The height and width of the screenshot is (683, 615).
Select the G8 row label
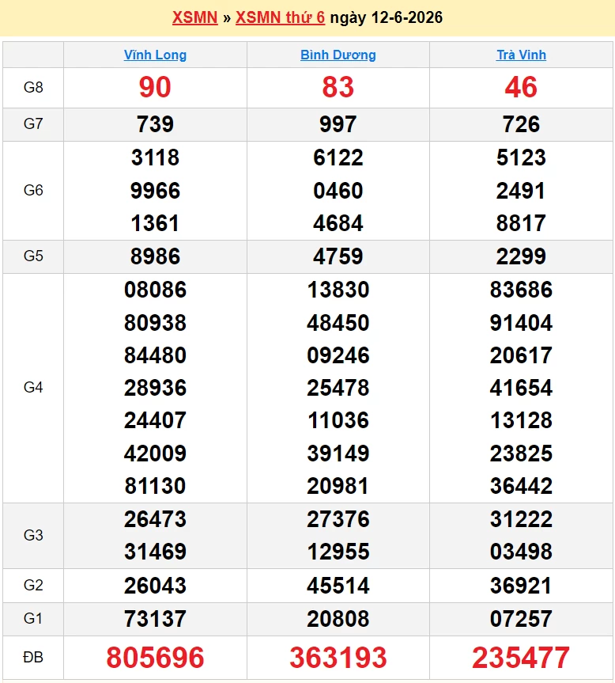pos(33,87)
